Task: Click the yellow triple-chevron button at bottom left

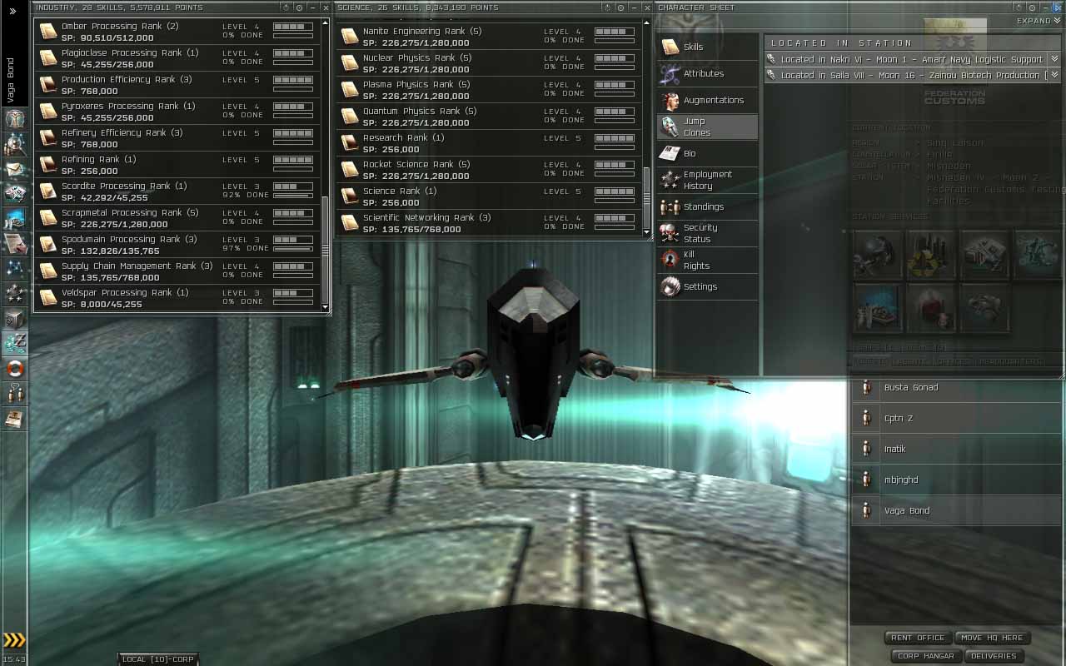Action: (x=14, y=640)
